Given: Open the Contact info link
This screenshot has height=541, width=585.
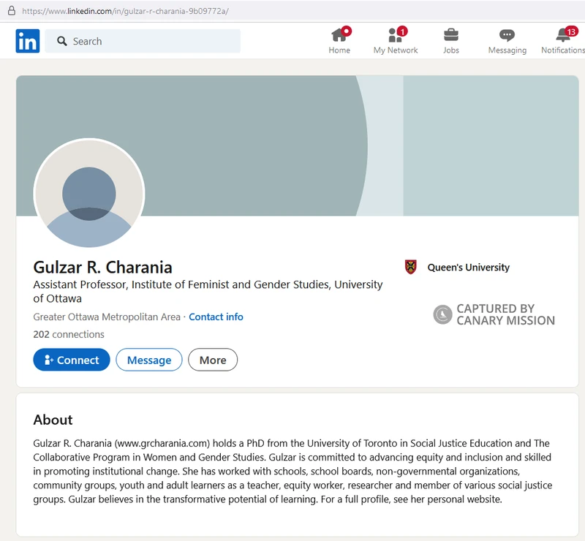Looking at the screenshot, I should pos(216,317).
